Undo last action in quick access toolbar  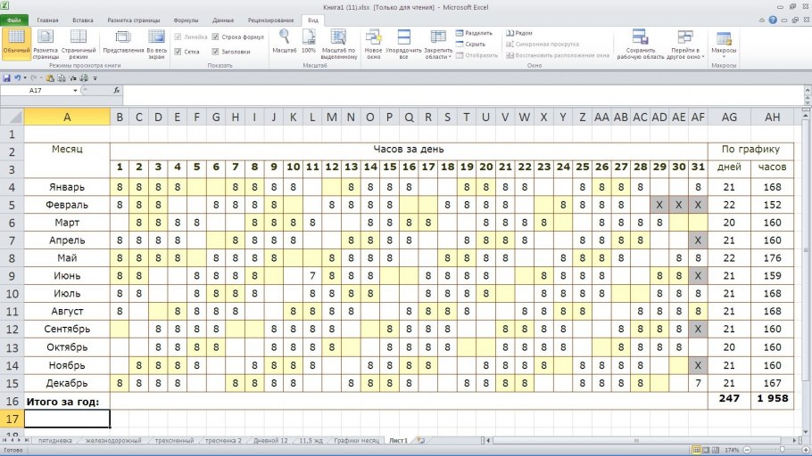coord(17,78)
